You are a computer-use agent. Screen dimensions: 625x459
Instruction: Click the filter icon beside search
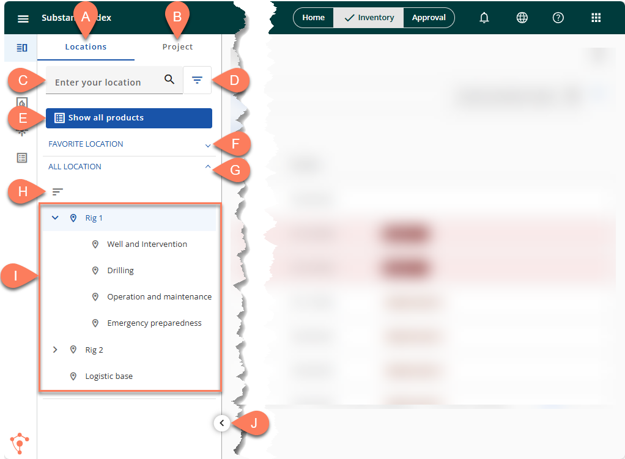click(197, 80)
